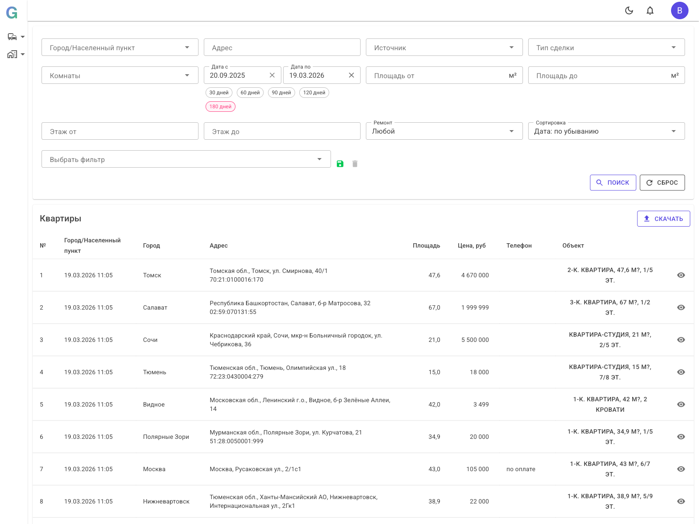The height and width of the screenshot is (524, 699).
Task: Open user profile avatar B
Action: (679, 10)
